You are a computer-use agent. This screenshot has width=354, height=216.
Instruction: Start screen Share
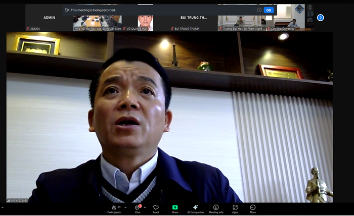point(175,209)
